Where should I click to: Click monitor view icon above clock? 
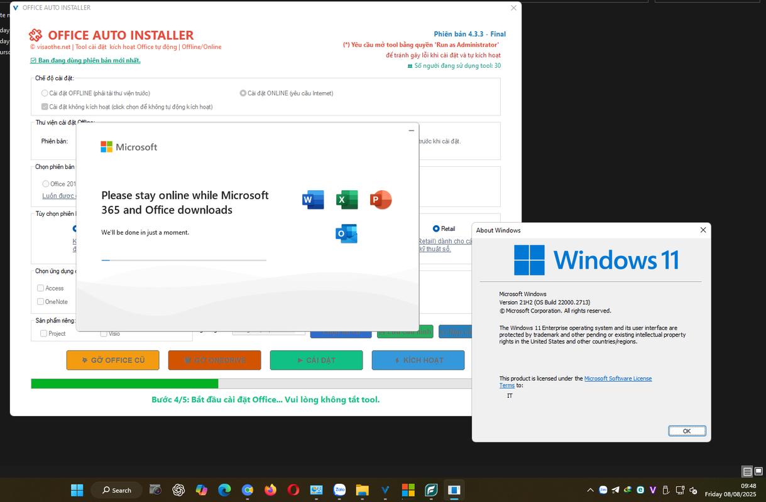[x=759, y=471]
